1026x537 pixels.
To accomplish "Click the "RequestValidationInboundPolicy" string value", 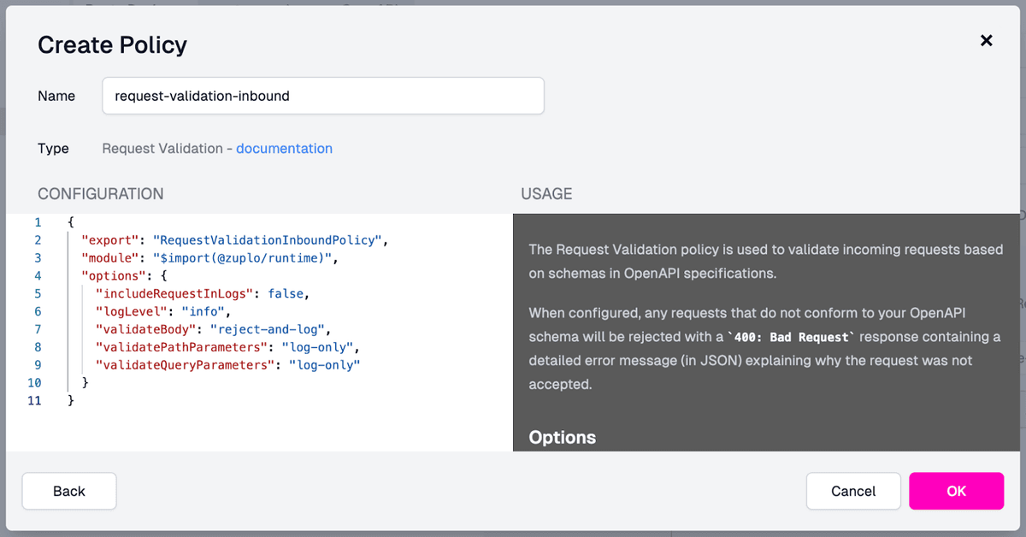I will (267, 240).
